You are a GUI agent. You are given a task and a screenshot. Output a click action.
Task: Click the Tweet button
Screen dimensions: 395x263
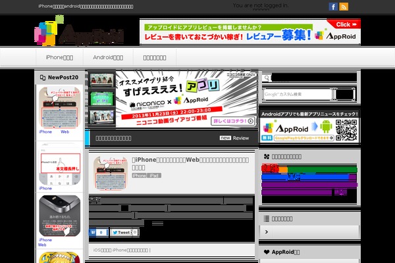121,232
